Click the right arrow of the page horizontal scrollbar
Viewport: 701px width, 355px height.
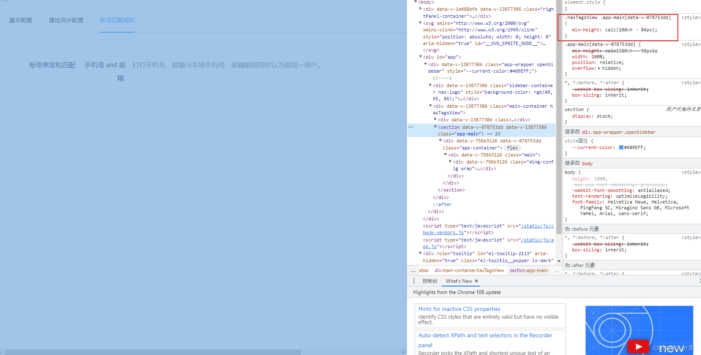404,352
